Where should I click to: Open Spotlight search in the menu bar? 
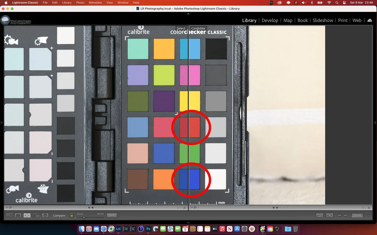point(337,3)
